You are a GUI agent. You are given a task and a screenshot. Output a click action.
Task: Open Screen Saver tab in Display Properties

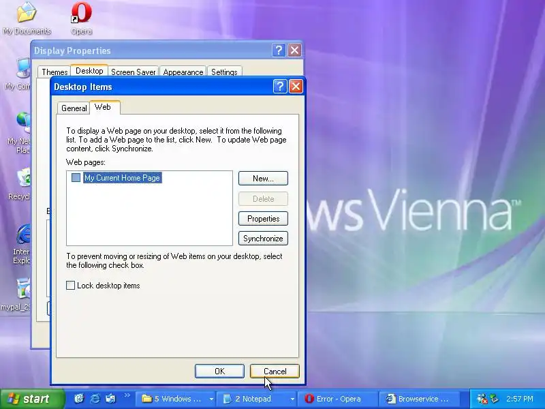(x=133, y=72)
